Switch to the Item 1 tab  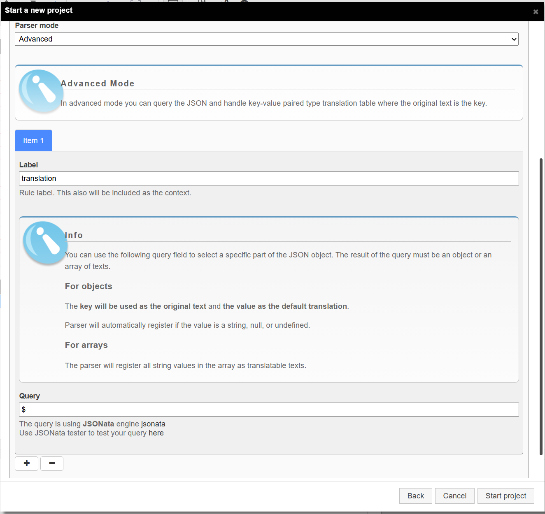point(33,141)
